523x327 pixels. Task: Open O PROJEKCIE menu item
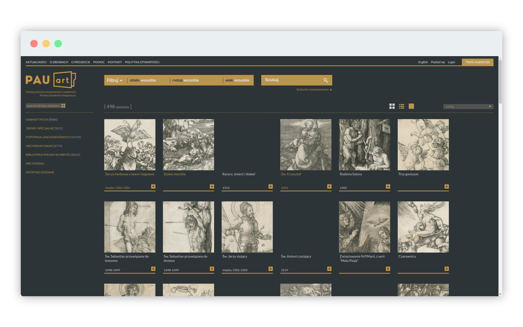[x=81, y=62]
